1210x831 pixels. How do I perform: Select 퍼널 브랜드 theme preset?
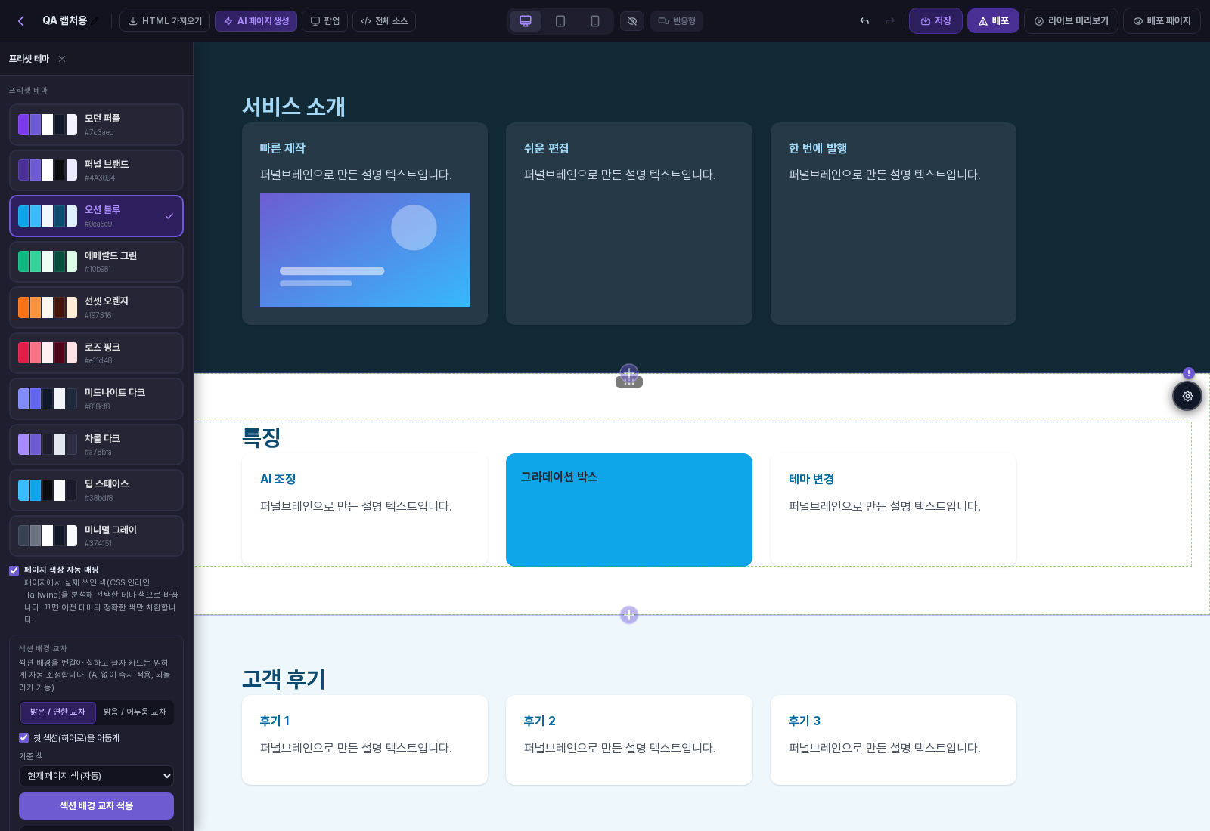coord(97,170)
